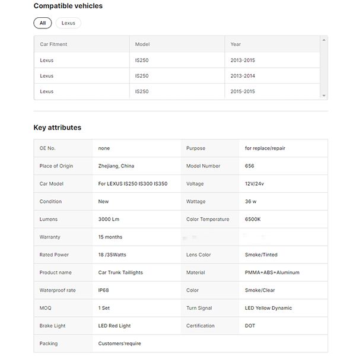Click the Key attributes heading
This screenshot has width=356, height=356.
pos(57,128)
